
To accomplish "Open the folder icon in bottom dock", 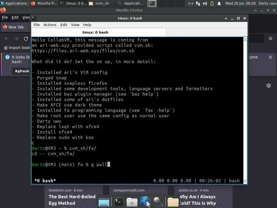I will pos(173,202).
